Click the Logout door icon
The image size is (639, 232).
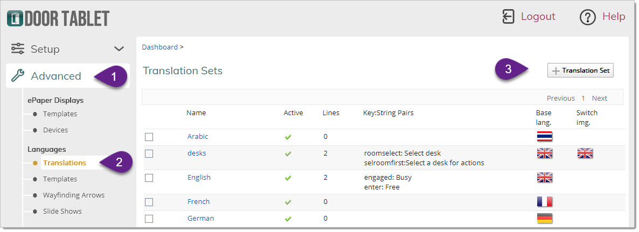tap(508, 17)
